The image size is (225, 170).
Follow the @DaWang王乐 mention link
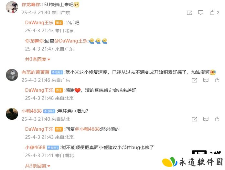click(x=71, y=41)
